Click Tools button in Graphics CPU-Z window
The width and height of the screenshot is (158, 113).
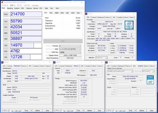[130, 111]
